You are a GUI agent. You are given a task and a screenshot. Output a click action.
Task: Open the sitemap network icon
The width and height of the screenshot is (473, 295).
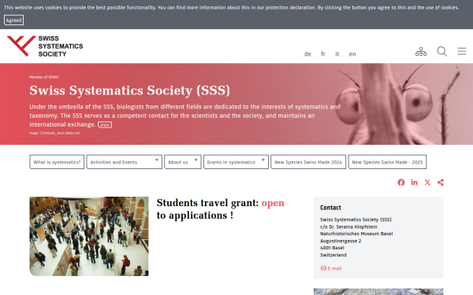pos(421,52)
